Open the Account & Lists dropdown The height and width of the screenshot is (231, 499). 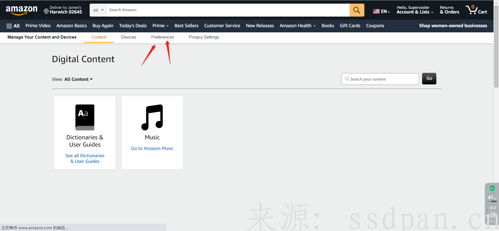(415, 10)
